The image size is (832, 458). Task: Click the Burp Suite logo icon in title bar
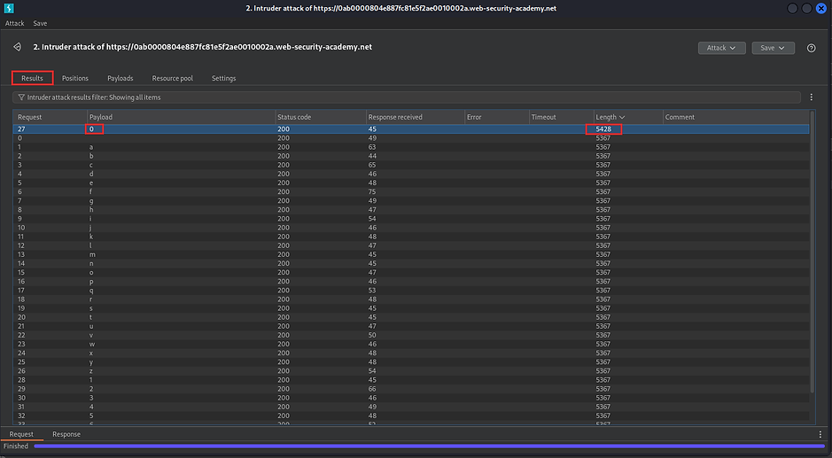(9, 8)
